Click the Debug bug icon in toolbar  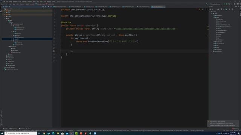tap(227, 4)
